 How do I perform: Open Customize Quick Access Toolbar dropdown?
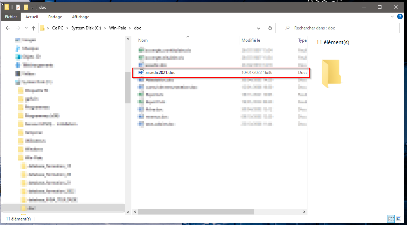pos(32,8)
